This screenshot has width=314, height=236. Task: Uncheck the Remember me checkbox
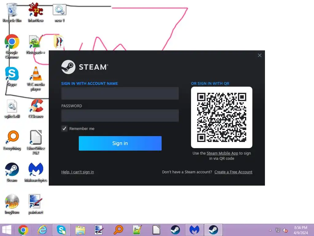(x=64, y=128)
